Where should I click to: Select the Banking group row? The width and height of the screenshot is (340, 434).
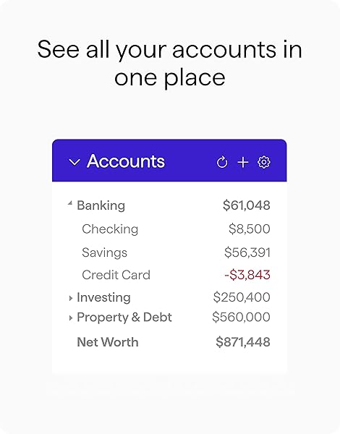169,205
